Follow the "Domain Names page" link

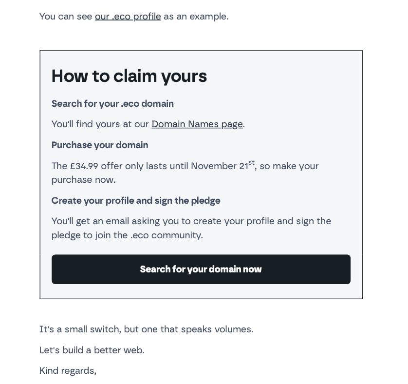197,124
